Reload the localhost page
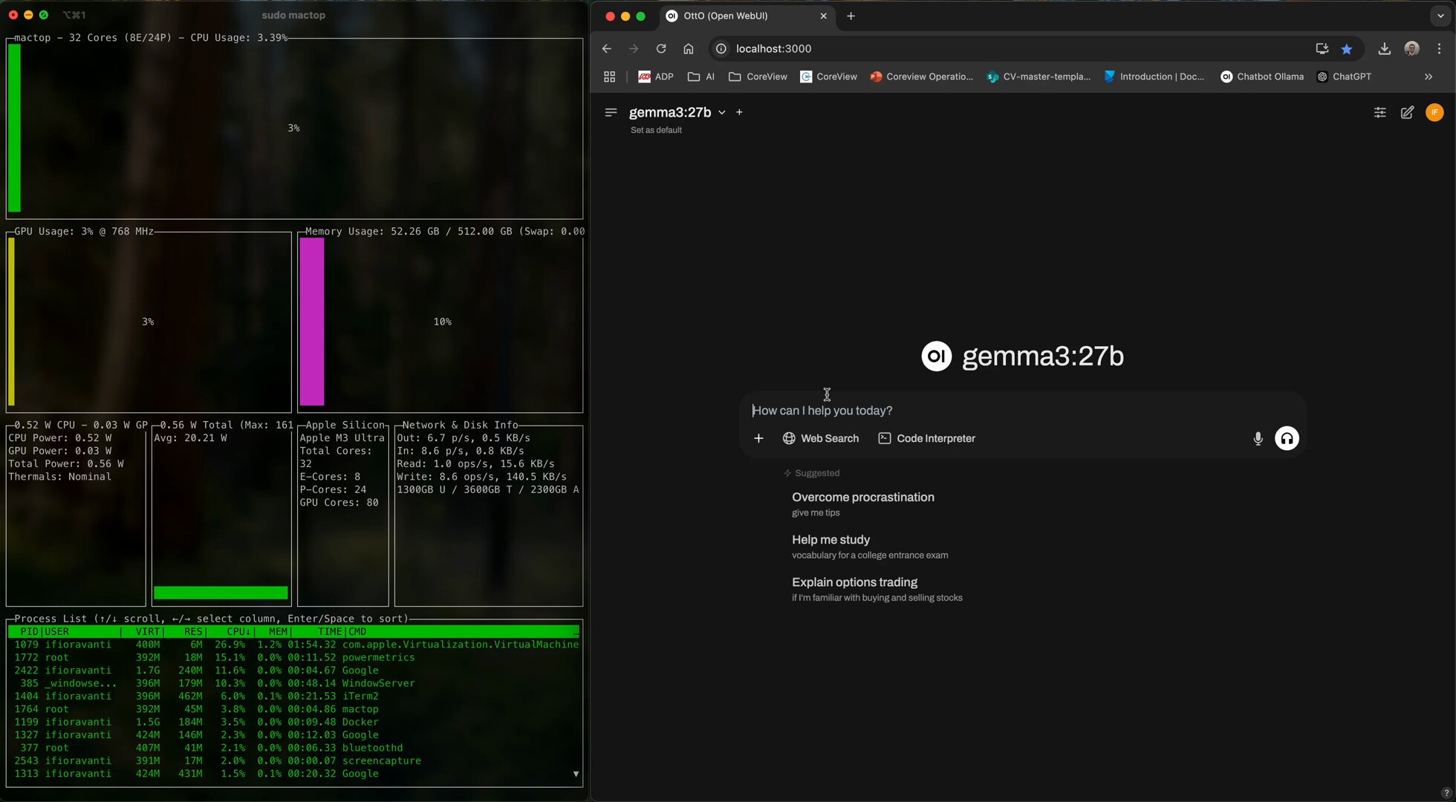Screen dimensions: 1456x802 click(x=660, y=49)
